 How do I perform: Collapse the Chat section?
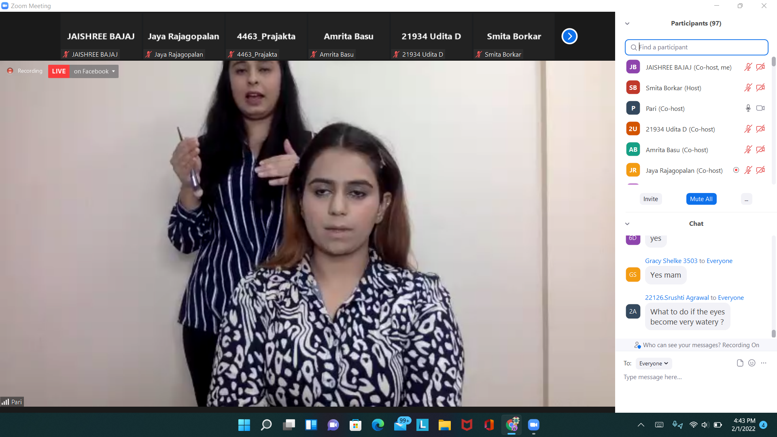(627, 223)
